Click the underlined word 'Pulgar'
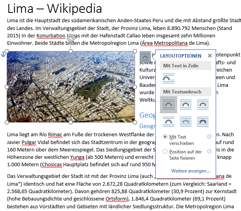This screenshot has height=211, width=241. coord(29,142)
